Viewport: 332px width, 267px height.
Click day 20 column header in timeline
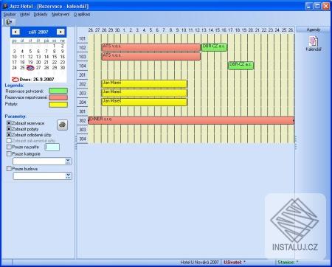[251, 30]
